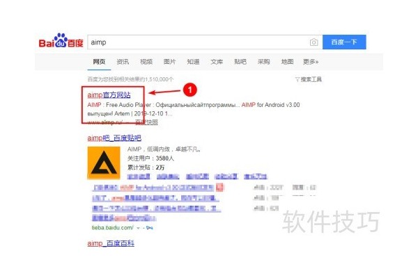Open the aimp官方网站 result link
418x278 pixels.
pyautogui.click(x=109, y=95)
